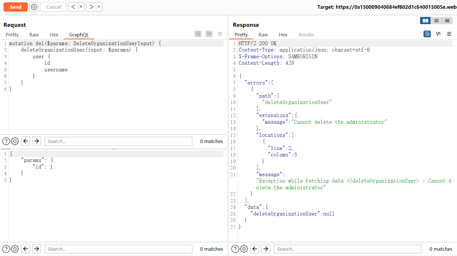This screenshot has height=256, width=457.
Task: Switch to side-by-side layout view
Action: (x=425, y=21)
